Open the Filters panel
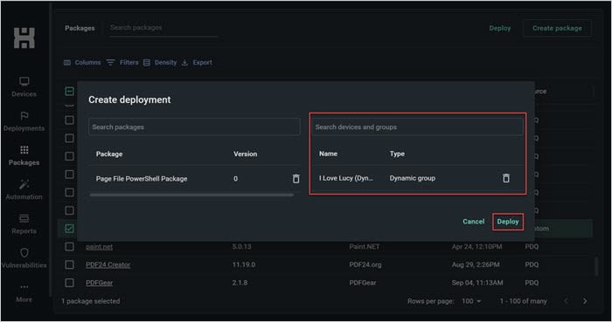The image size is (612, 322). pyautogui.click(x=122, y=62)
